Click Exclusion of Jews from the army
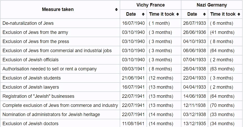Viewport: 243px width, 127px height. [35, 32]
